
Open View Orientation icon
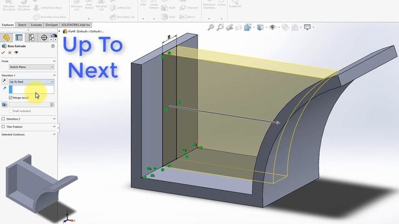(x=248, y=27)
